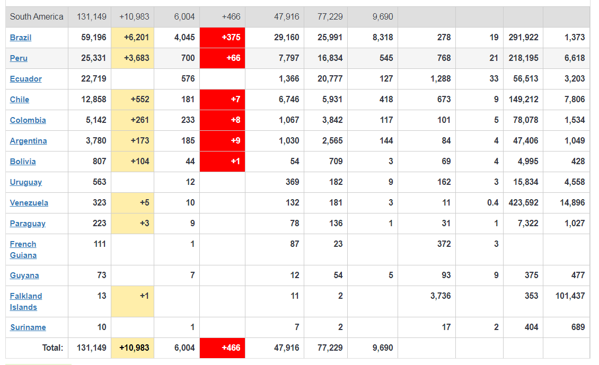599x365 pixels.
Task: Open the Peru country link
Action: 19,58
